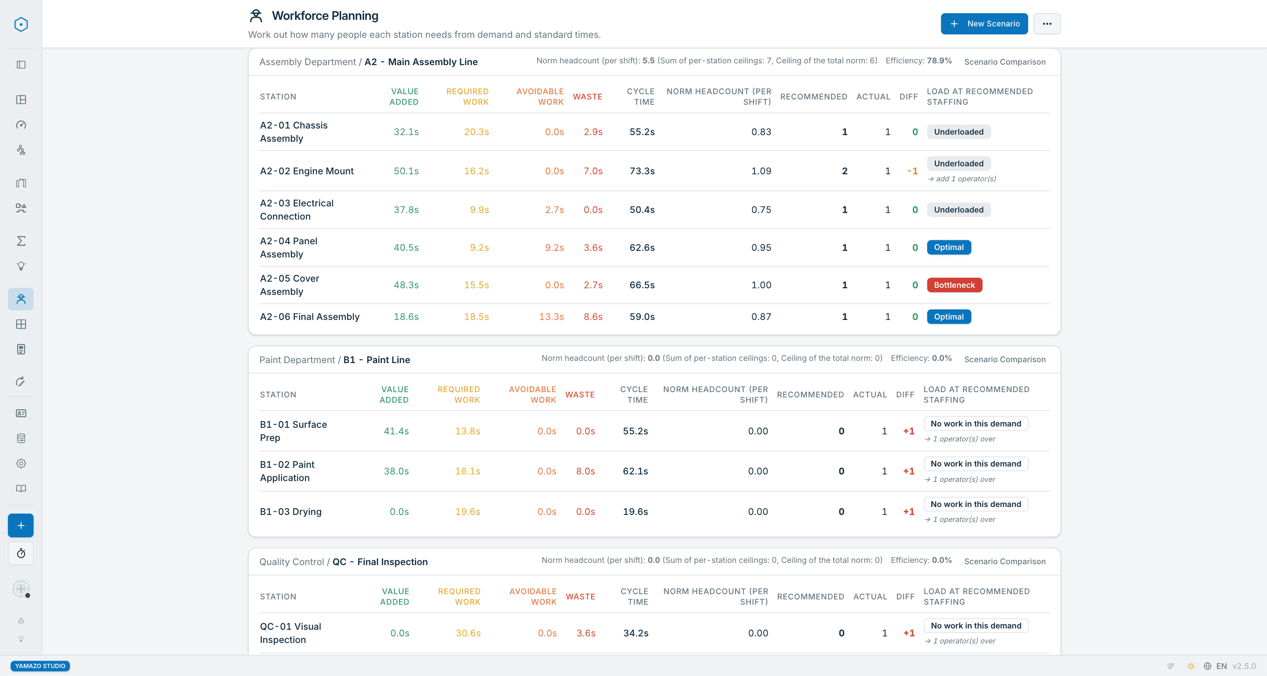This screenshot has width=1267, height=676.
Task: Click the Underloaded badge for A2-03 Electrical Connection
Action: coord(959,209)
